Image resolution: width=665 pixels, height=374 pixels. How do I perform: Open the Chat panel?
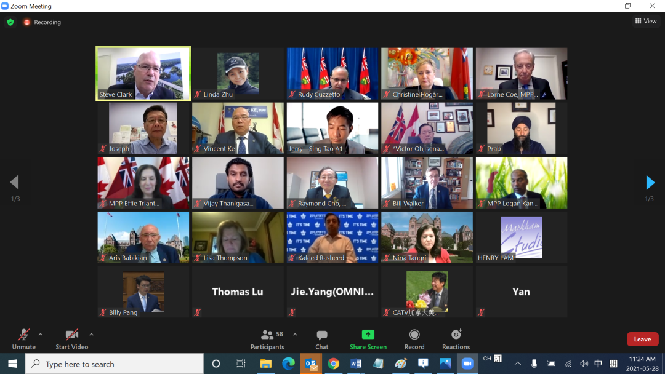pos(321,338)
